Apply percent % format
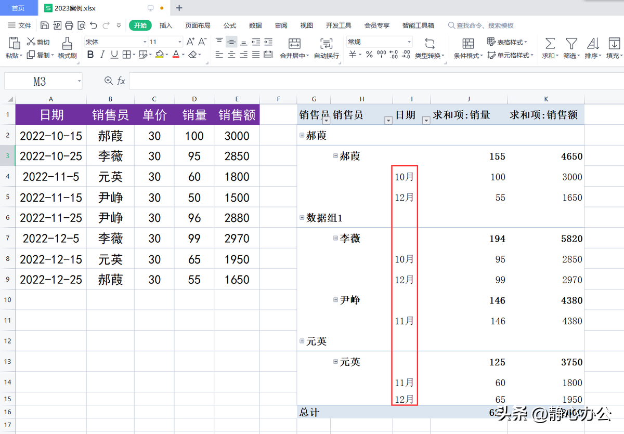Viewport: 624px width, 434px height. pyautogui.click(x=369, y=55)
